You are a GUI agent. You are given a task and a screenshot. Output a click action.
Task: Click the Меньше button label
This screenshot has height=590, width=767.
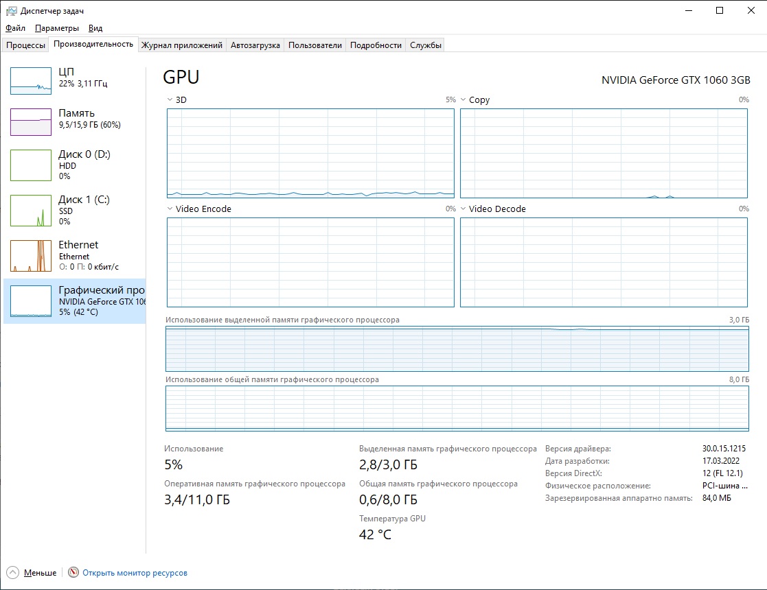tap(40, 573)
